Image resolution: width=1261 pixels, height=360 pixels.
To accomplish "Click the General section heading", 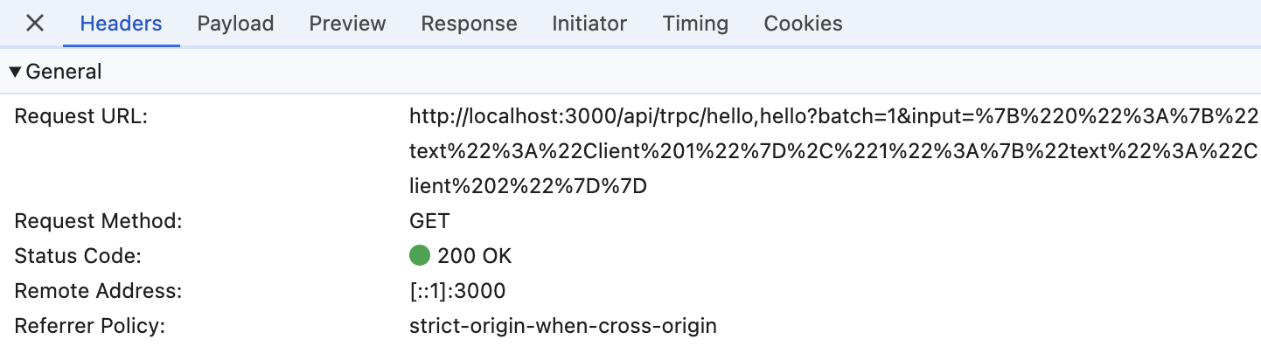I will point(64,72).
